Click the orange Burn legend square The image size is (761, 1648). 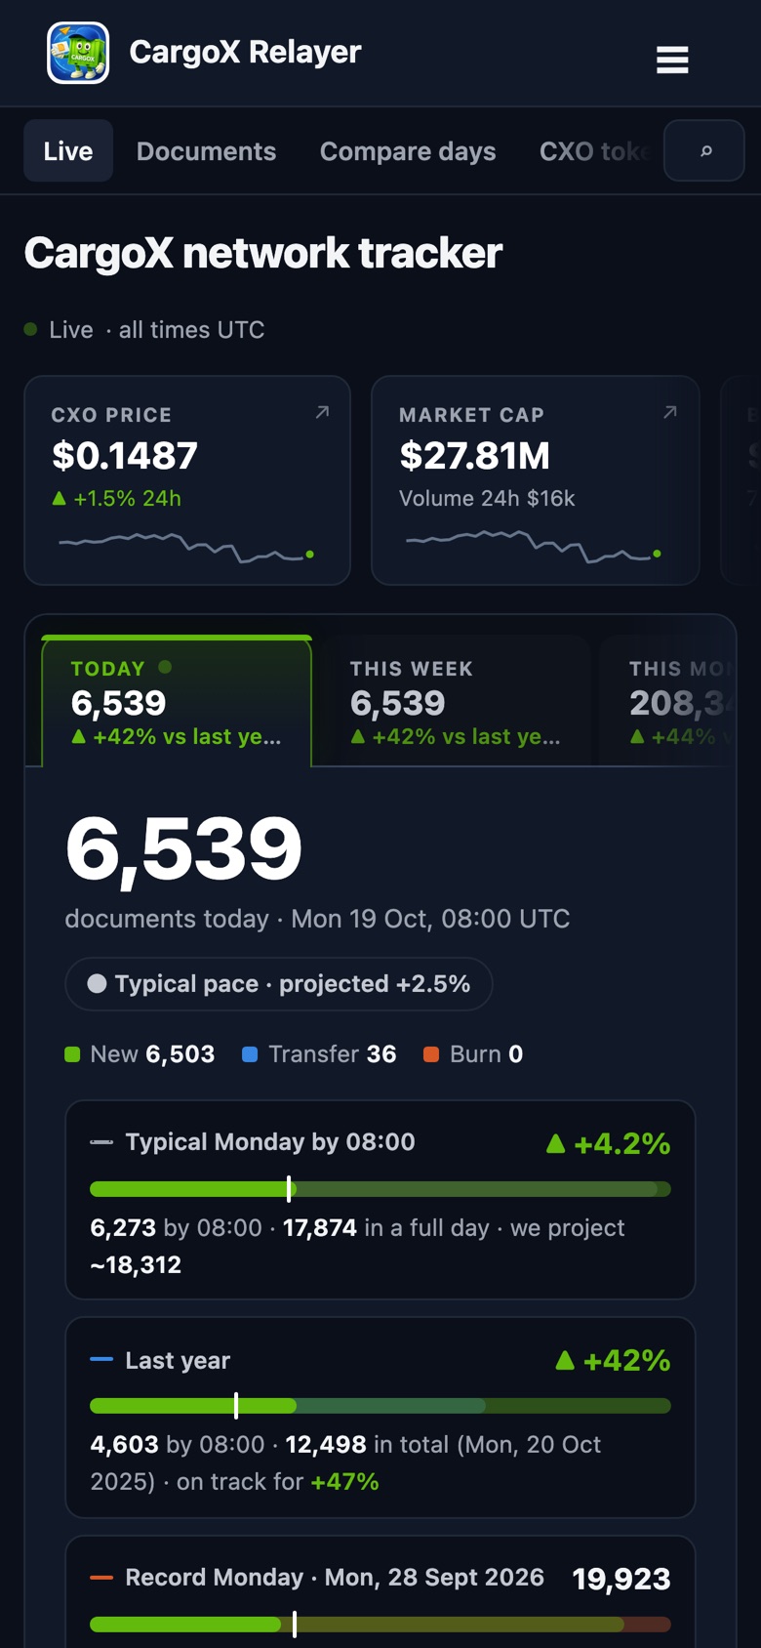(x=431, y=1054)
